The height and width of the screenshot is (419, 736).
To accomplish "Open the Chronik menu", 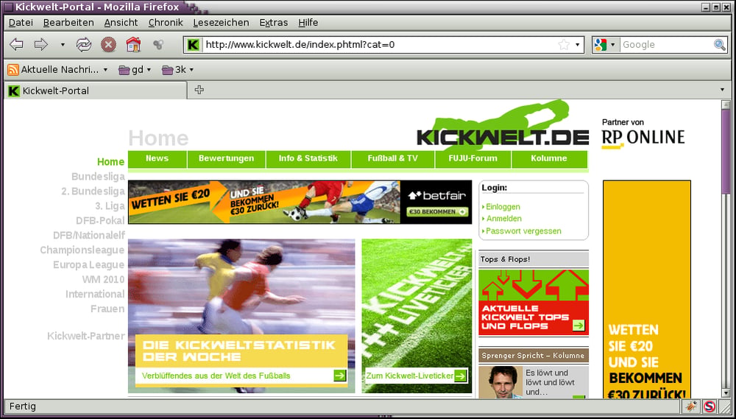I will (166, 23).
